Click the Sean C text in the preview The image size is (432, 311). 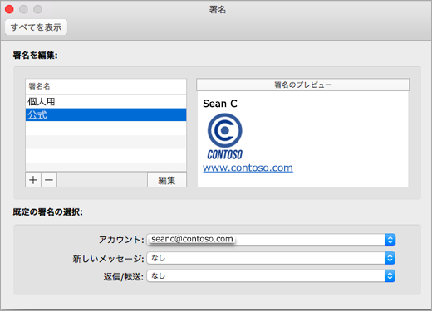220,104
